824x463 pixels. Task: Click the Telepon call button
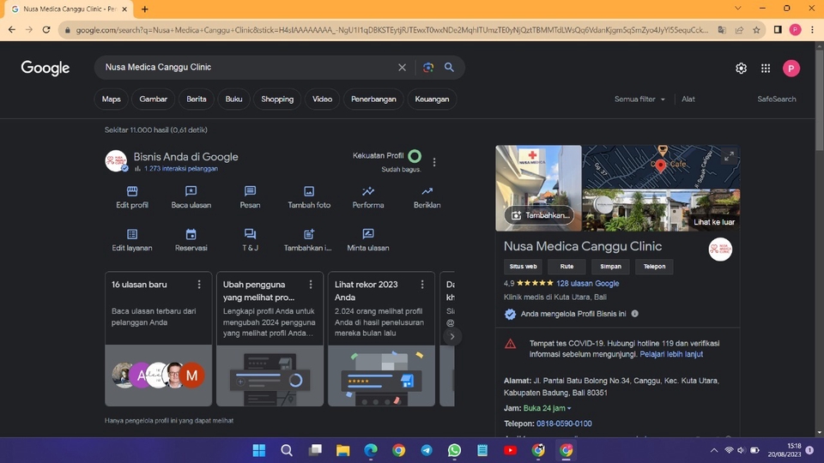coord(654,267)
